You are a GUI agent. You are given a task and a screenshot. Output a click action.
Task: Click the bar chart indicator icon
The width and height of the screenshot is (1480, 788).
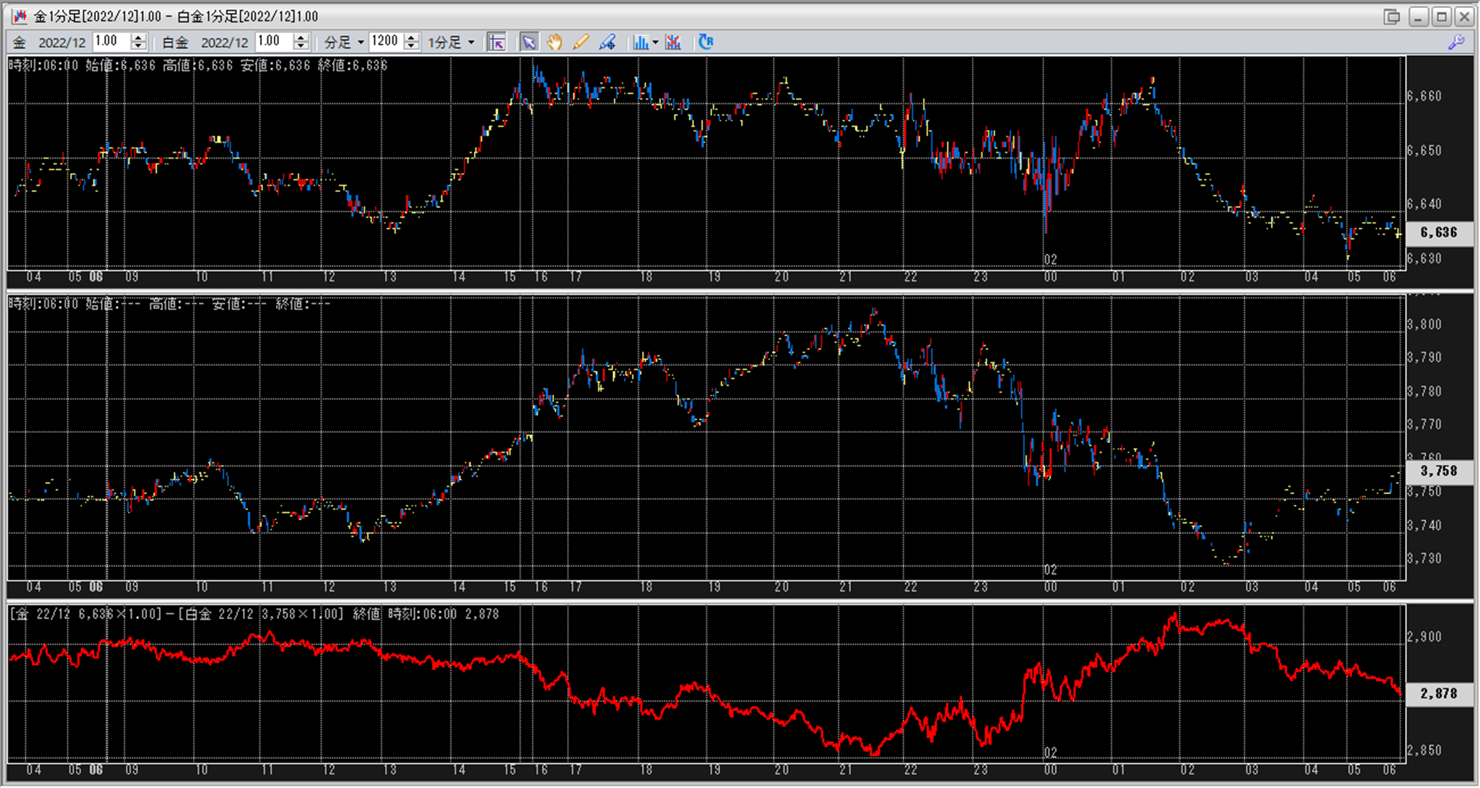[640, 42]
